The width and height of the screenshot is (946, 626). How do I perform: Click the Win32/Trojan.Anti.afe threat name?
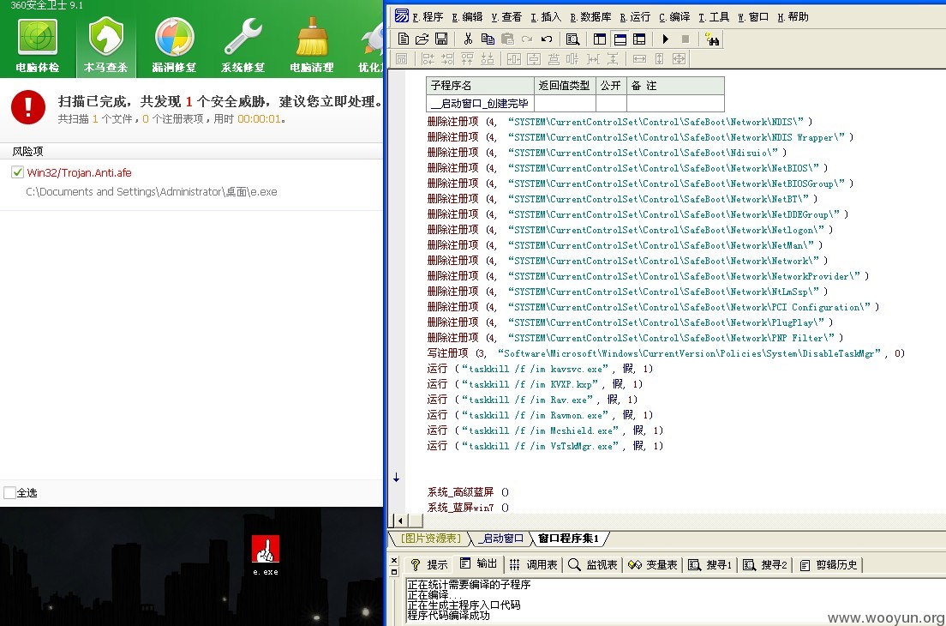pyautogui.click(x=79, y=172)
